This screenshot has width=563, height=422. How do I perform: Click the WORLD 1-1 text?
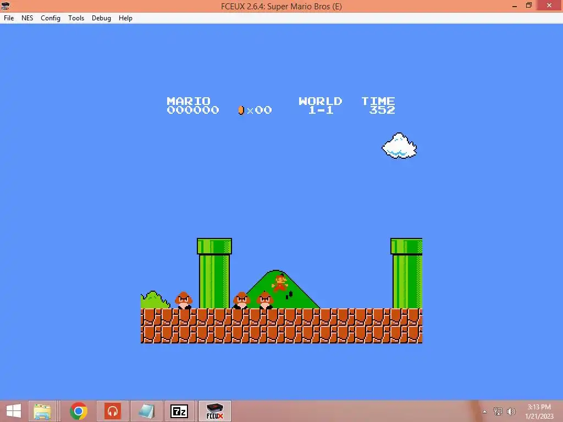click(x=321, y=105)
